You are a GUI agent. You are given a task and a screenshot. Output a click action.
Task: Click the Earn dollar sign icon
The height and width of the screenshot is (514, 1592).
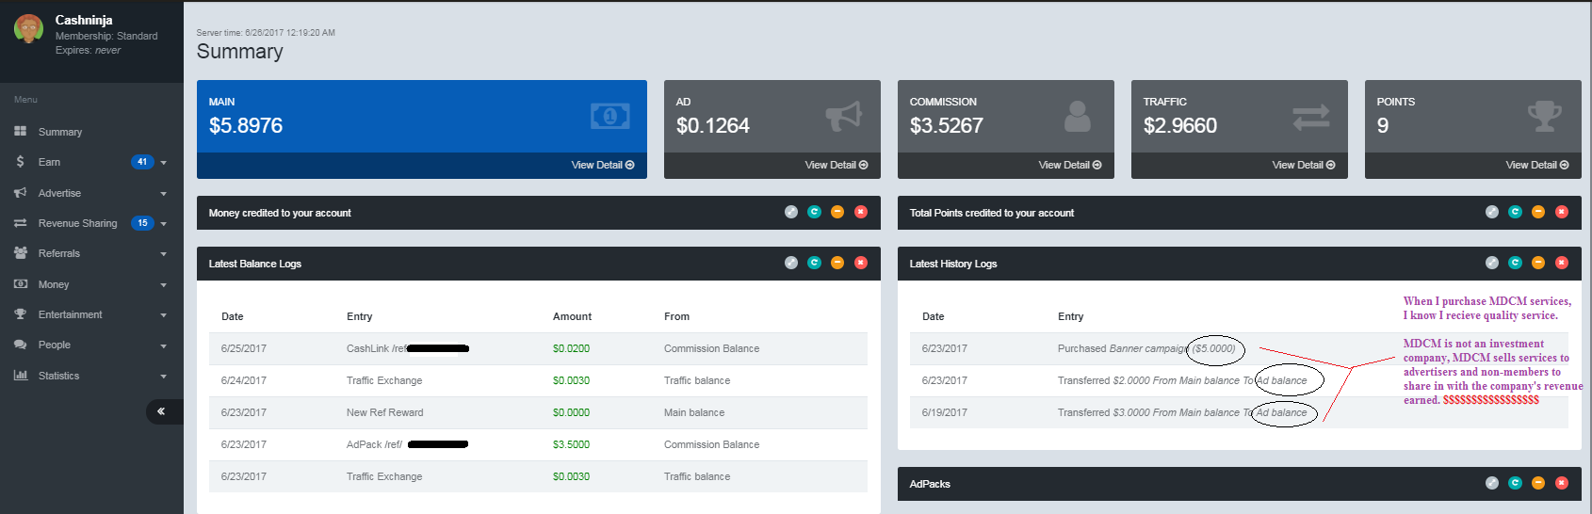click(x=20, y=162)
